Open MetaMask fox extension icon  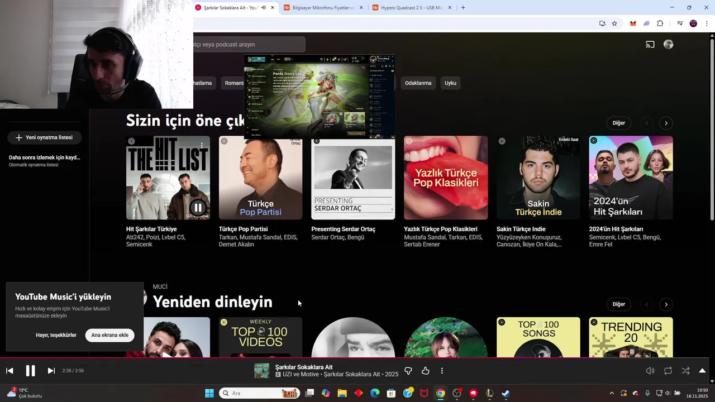[633, 23]
